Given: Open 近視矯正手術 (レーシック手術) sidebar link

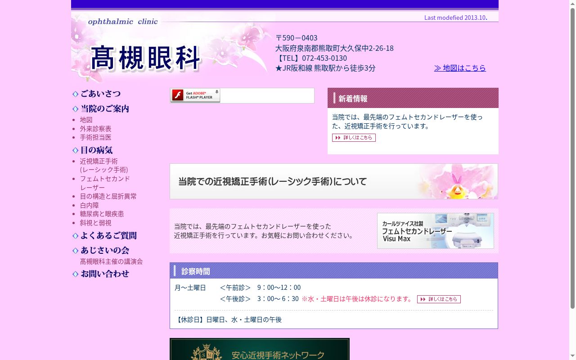Looking at the screenshot, I should 104,165.
